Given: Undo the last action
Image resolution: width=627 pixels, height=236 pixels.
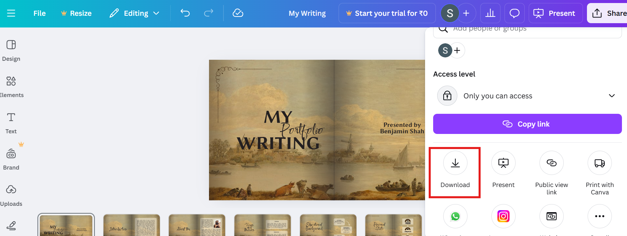Looking at the screenshot, I should 185,13.
